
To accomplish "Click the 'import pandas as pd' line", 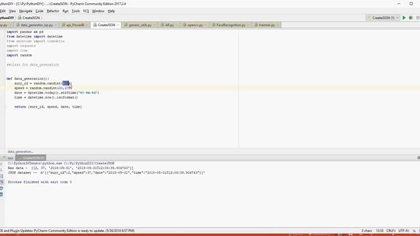I will [x=25, y=31].
